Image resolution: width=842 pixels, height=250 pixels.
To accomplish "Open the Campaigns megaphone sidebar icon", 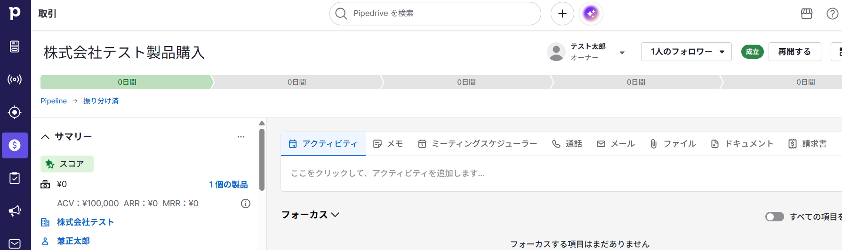I will coord(15,211).
